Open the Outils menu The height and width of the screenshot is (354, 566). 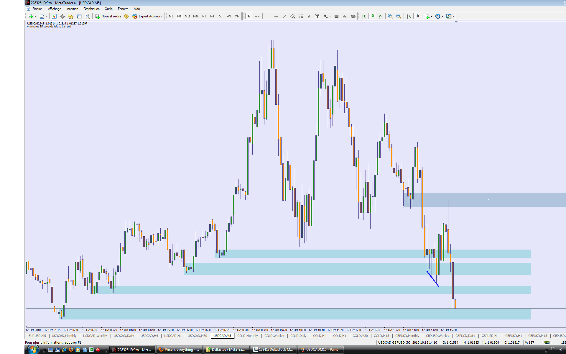108,9
